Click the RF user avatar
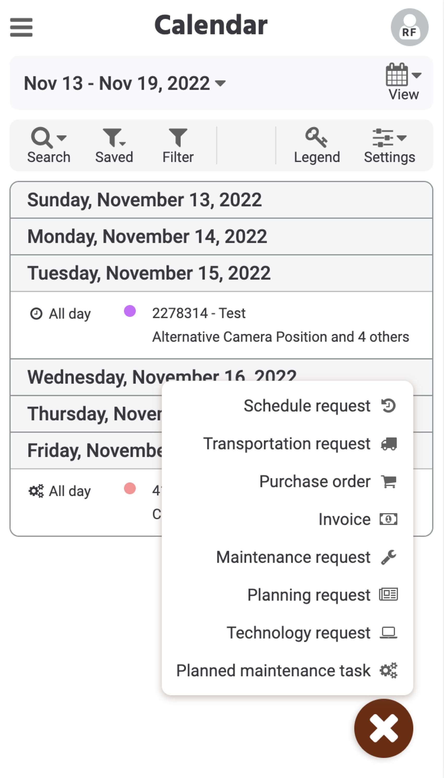The width and height of the screenshot is (444, 778). pyautogui.click(x=409, y=27)
